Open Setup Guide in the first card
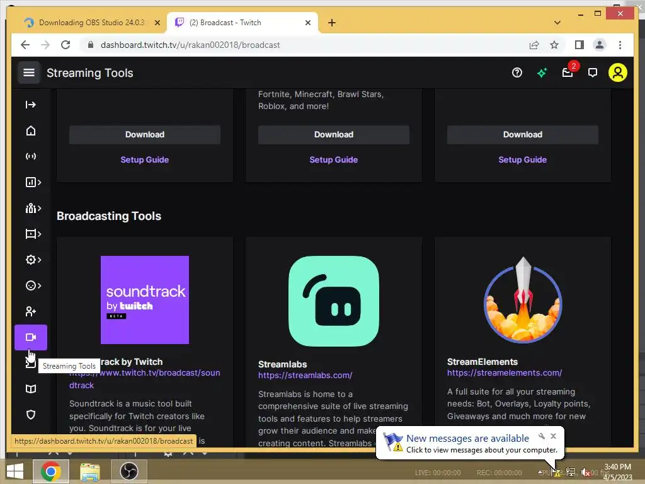The height and width of the screenshot is (484, 645). point(145,159)
